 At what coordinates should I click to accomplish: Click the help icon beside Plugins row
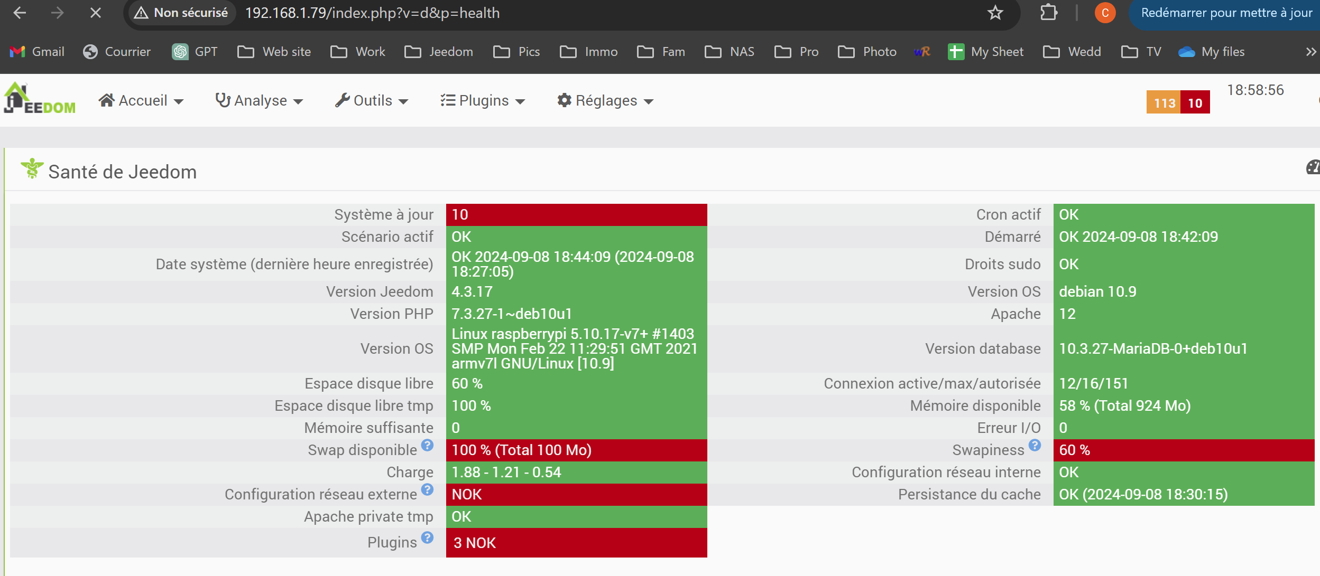[427, 537]
